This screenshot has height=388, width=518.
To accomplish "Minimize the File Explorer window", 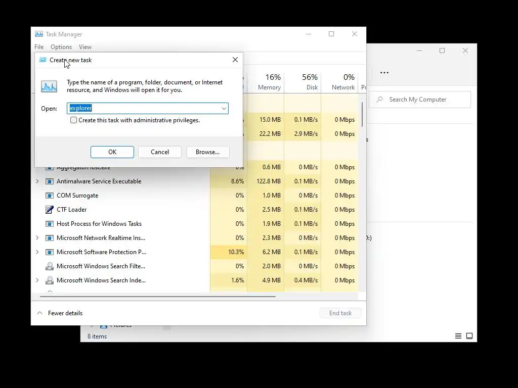I will tap(419, 51).
